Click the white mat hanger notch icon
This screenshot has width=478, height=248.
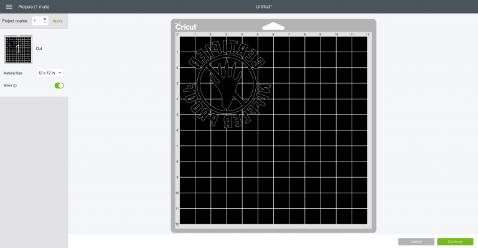tap(273, 26)
